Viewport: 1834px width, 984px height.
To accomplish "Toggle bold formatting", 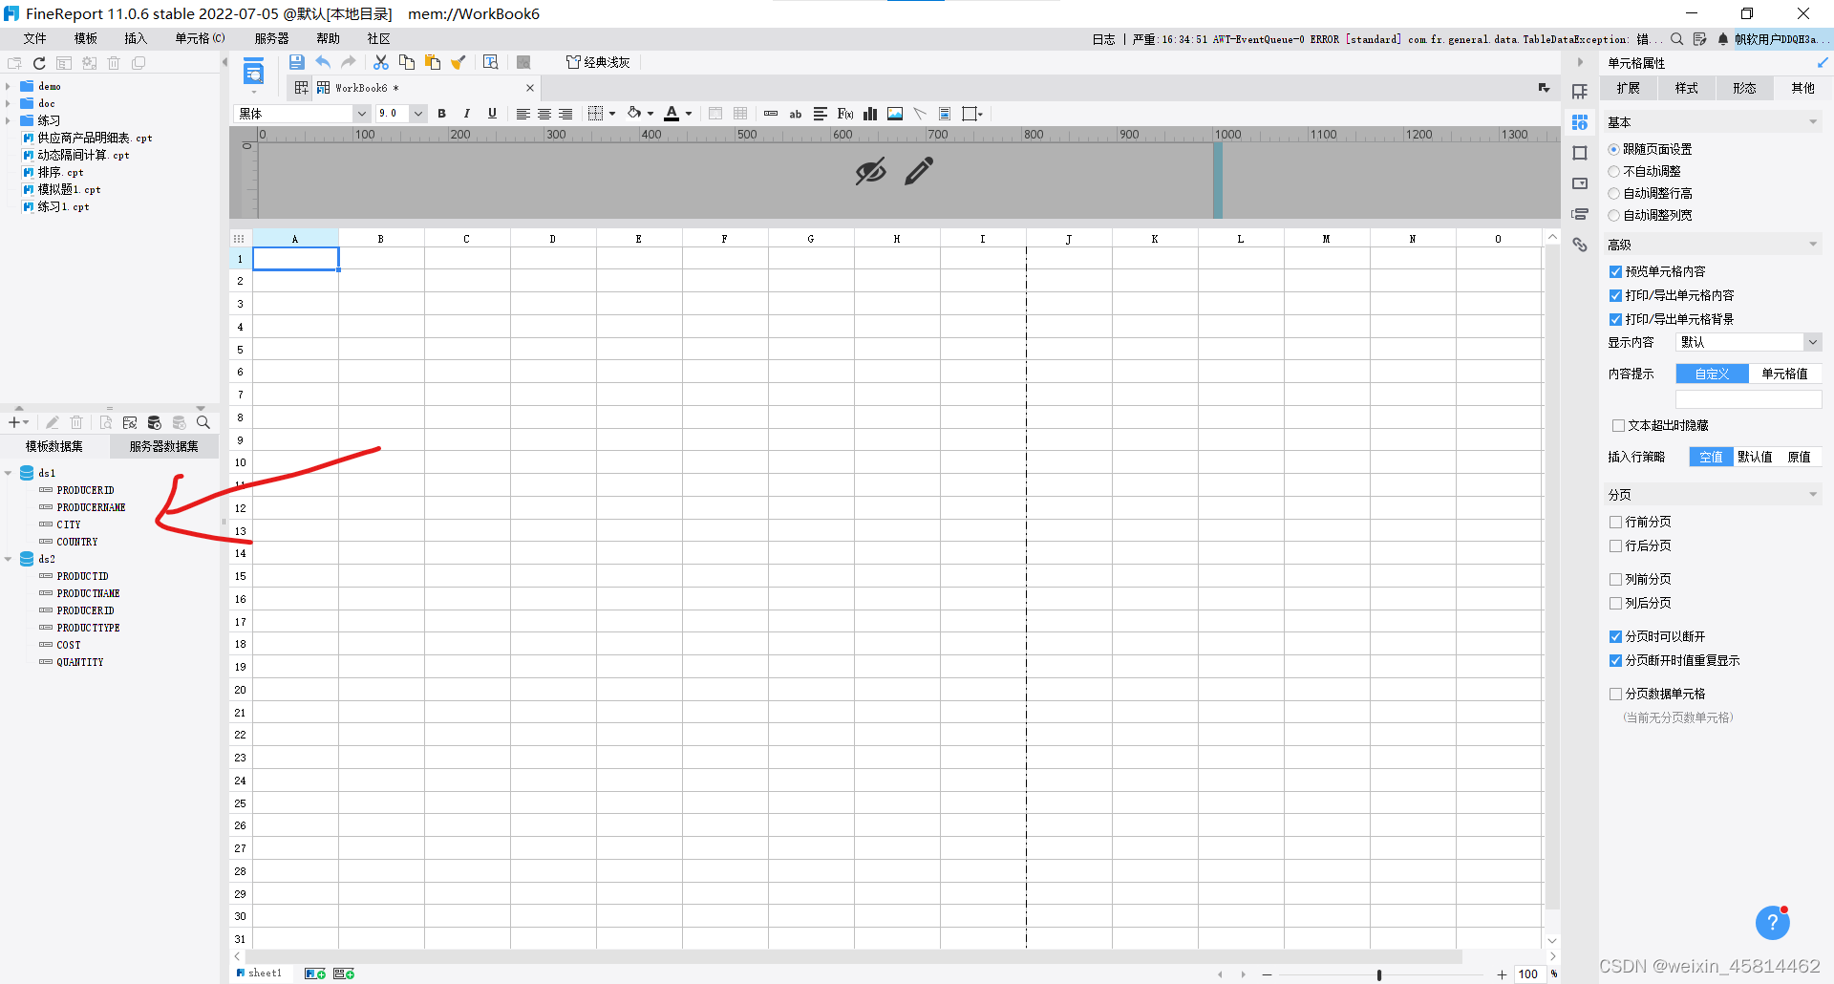I will click(x=441, y=114).
